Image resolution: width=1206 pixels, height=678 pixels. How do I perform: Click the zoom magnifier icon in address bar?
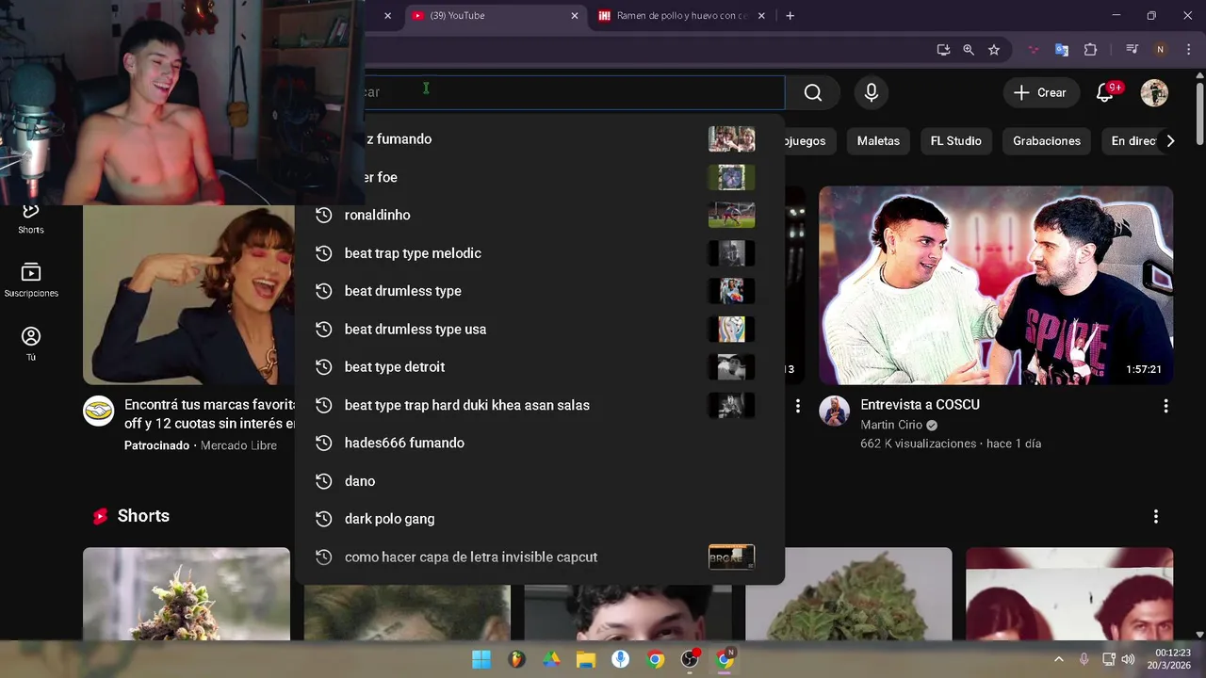click(x=969, y=50)
